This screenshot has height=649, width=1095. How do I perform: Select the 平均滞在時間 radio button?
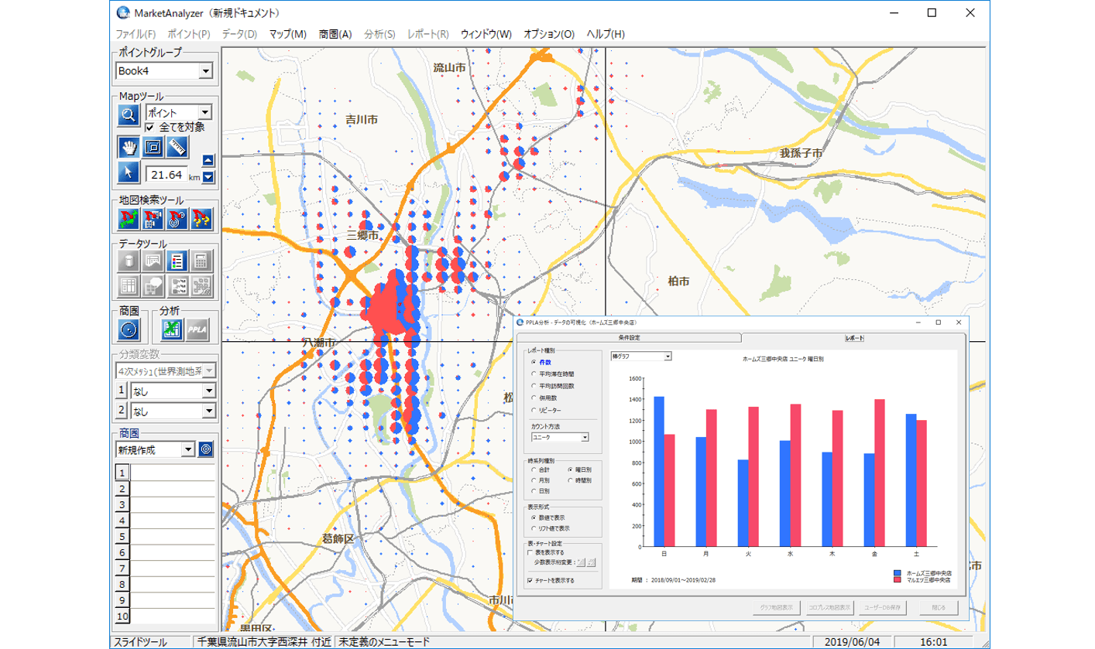coord(533,373)
